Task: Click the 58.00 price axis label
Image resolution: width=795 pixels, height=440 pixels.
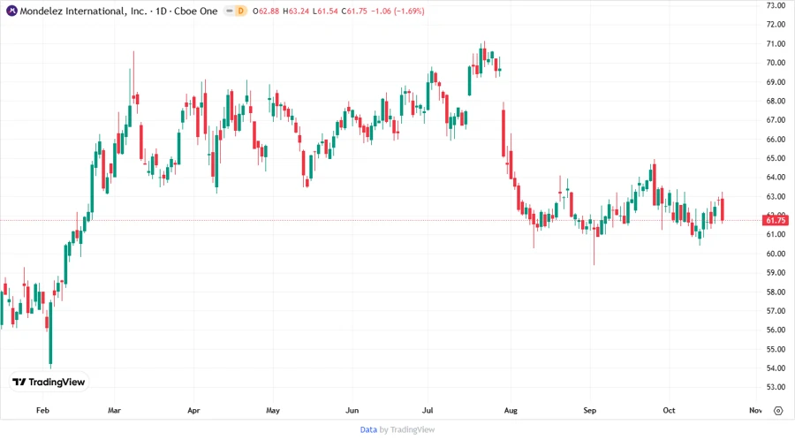Action: pyautogui.click(x=776, y=292)
